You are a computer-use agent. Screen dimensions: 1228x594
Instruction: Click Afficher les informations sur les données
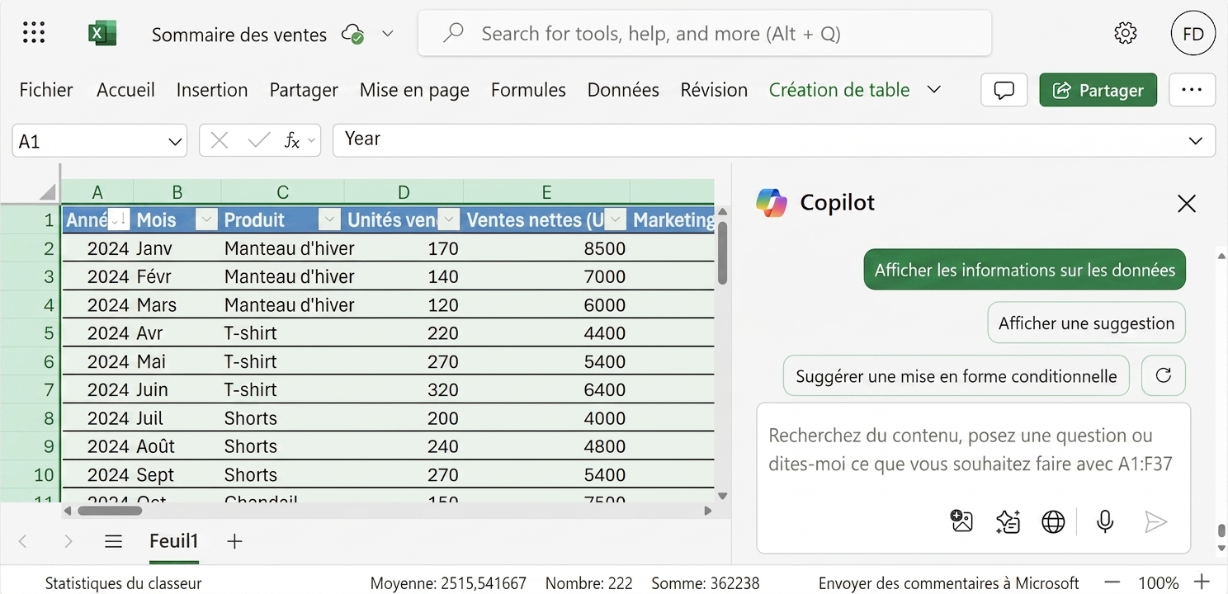(x=1025, y=270)
